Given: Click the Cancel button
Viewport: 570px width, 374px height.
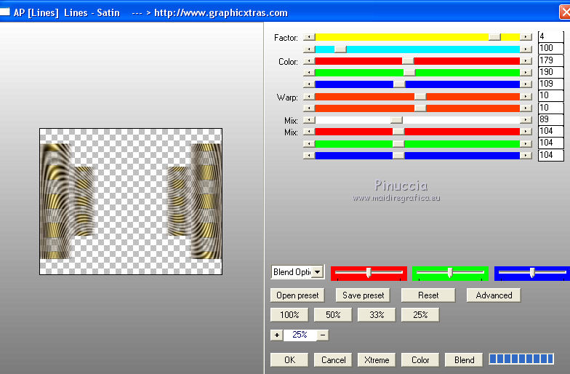Looking at the screenshot, I should [x=333, y=359].
